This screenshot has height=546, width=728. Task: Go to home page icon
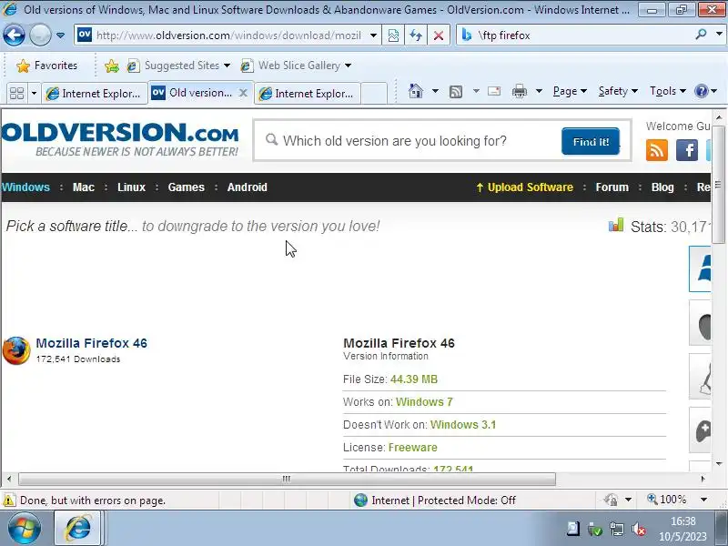pos(416,91)
